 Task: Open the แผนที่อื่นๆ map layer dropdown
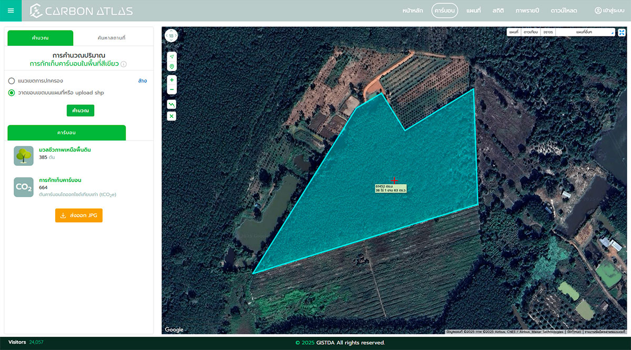[585, 32]
